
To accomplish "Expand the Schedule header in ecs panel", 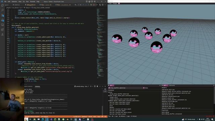I will pyautogui.click(x=111, y=90).
